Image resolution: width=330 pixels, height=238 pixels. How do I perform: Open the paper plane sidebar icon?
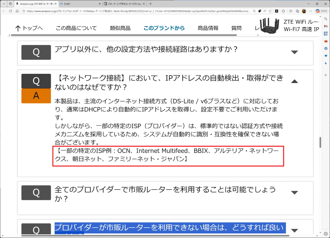pos(326,56)
